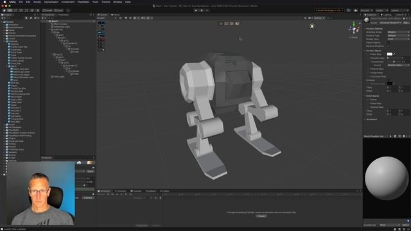
Task: Select the Rotate tool in toolbar
Action: click(x=15, y=10)
